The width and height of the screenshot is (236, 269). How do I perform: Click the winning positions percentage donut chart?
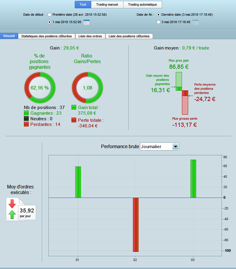pyautogui.click(x=40, y=88)
